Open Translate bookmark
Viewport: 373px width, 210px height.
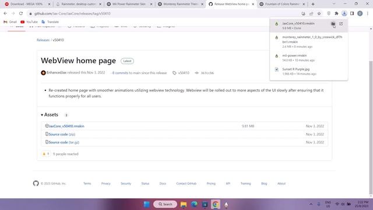[50, 22]
